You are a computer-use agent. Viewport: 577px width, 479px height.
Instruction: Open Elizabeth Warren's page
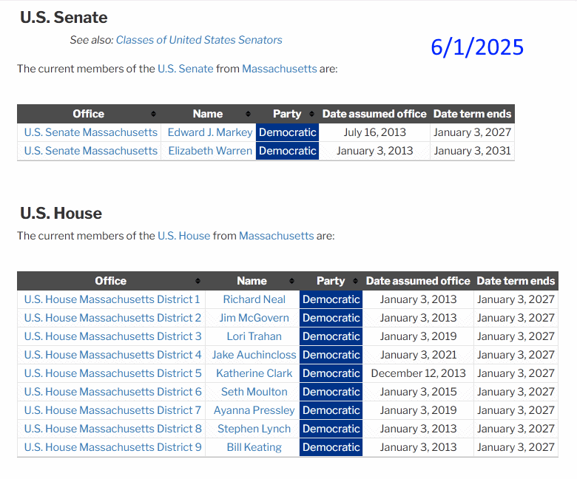[210, 151]
